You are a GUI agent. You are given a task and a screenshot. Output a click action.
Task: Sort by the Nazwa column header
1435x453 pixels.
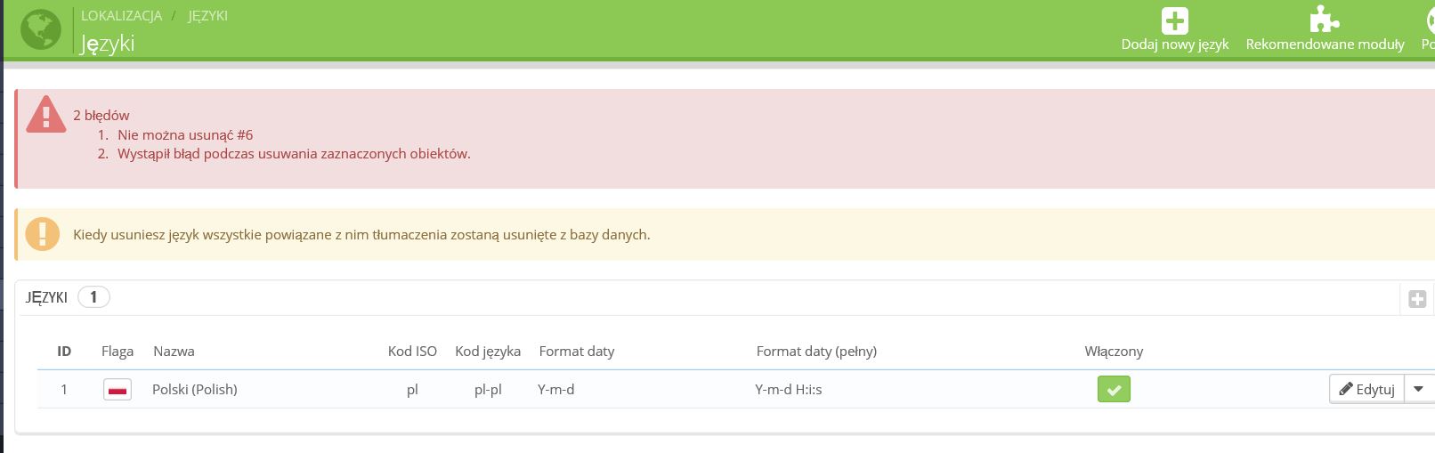tap(174, 352)
